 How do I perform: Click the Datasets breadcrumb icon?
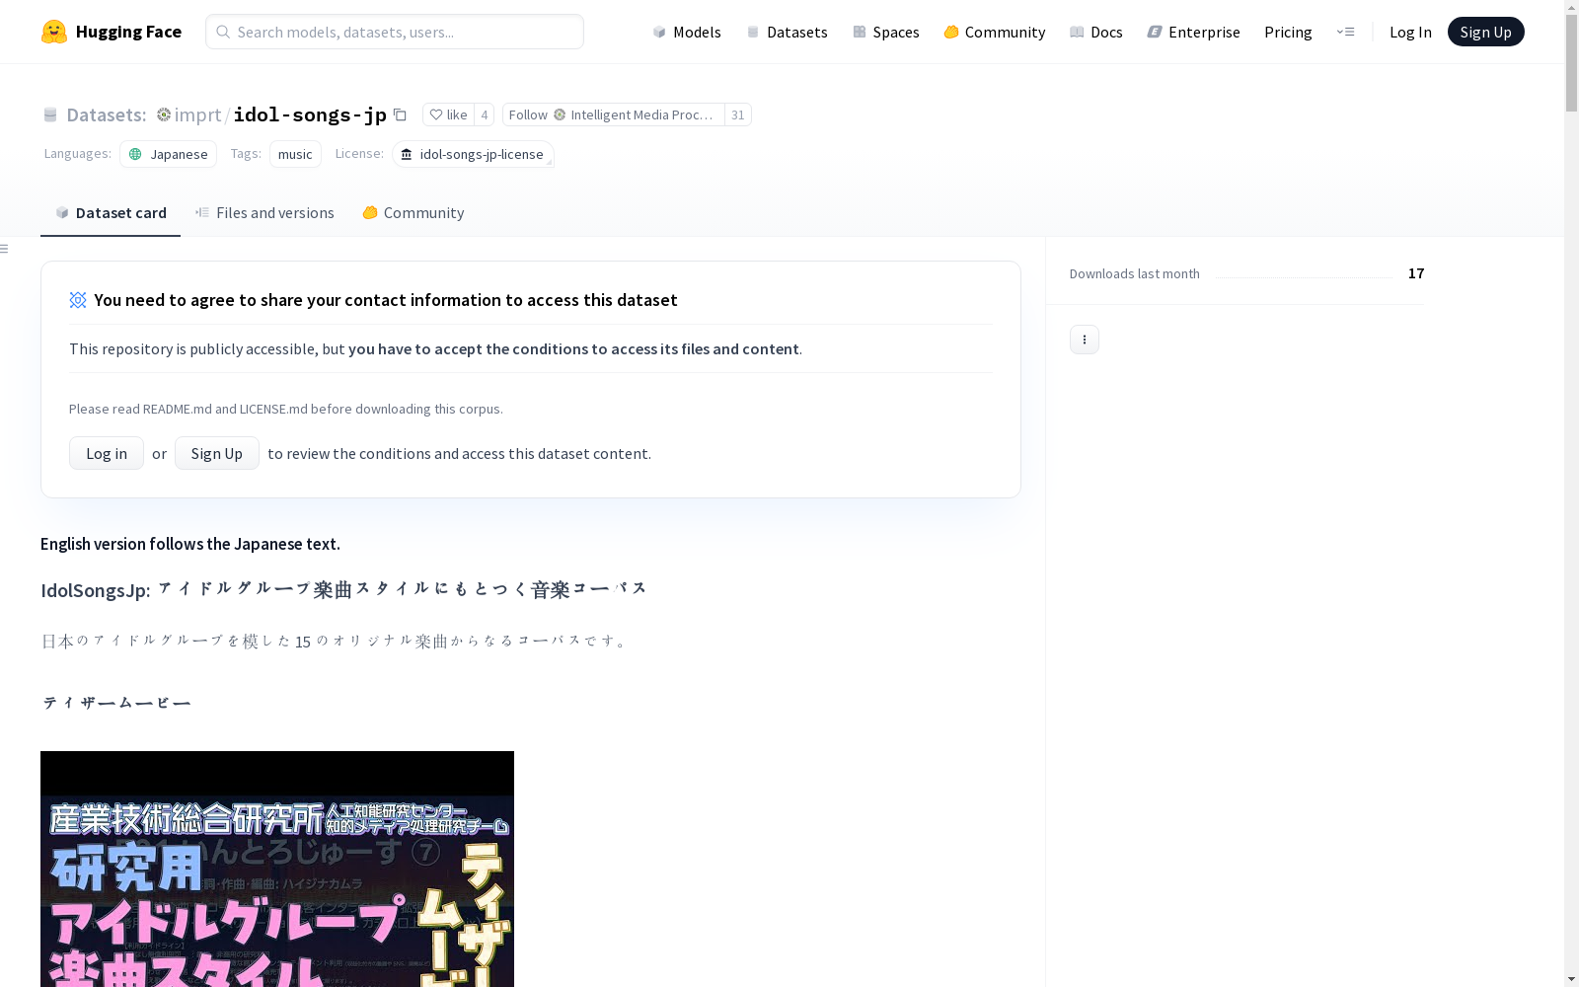(50, 114)
